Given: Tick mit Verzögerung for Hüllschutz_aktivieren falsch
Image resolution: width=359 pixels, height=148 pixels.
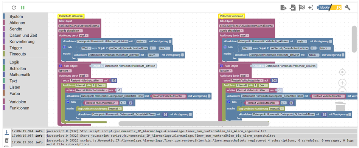Looking at the screenshot, I should (x=182, y=55).
